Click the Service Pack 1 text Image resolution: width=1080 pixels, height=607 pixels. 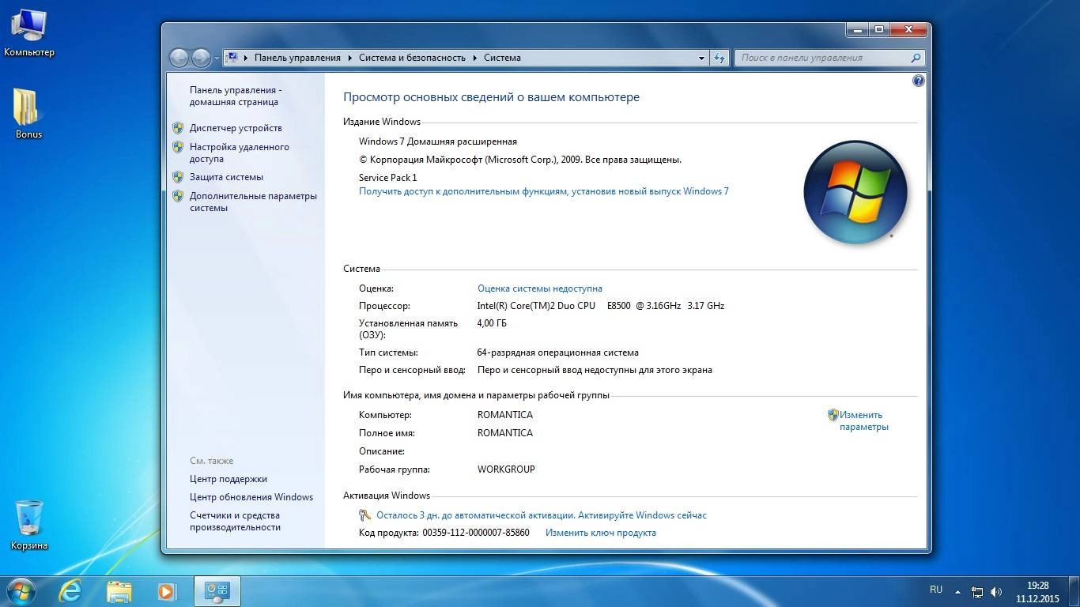tap(387, 178)
